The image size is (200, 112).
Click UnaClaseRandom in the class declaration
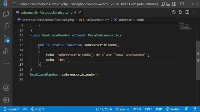[56, 35]
